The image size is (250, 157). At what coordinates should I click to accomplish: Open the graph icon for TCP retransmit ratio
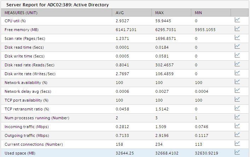pyautogui.click(x=237, y=108)
